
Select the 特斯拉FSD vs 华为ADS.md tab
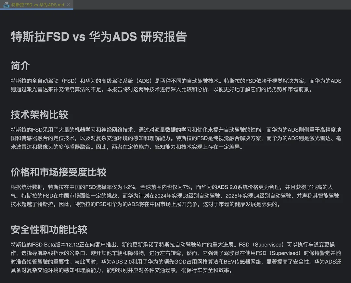[x=37, y=5]
